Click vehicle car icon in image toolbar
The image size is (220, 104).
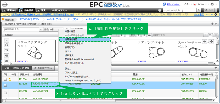pos(149,35)
